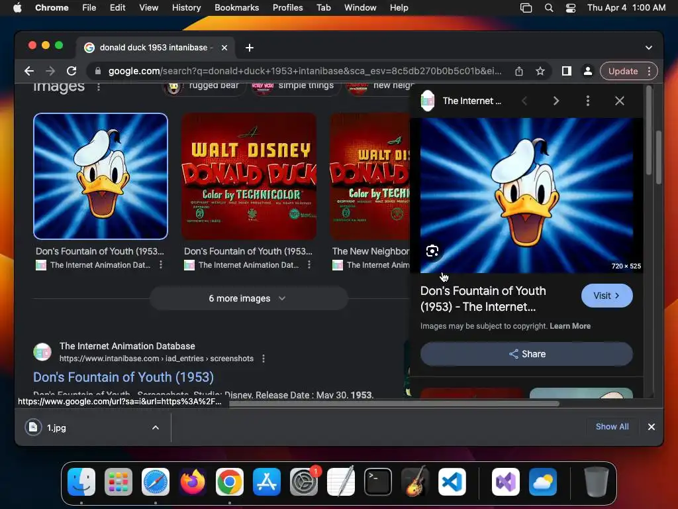
Task: Open a new tab with plus button
Action: point(250,48)
